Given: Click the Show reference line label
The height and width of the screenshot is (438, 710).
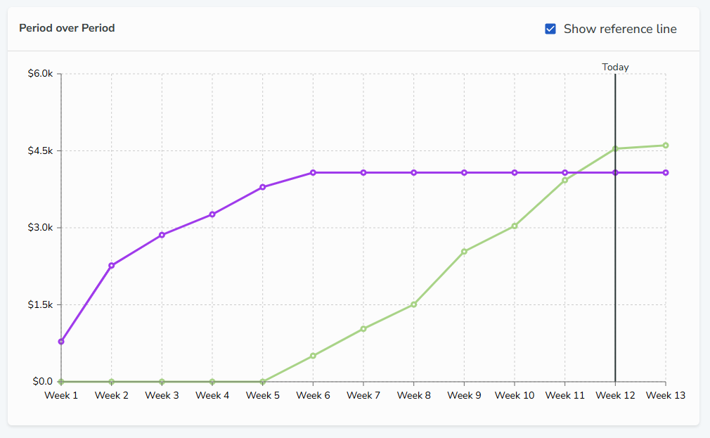Looking at the screenshot, I should [x=620, y=29].
